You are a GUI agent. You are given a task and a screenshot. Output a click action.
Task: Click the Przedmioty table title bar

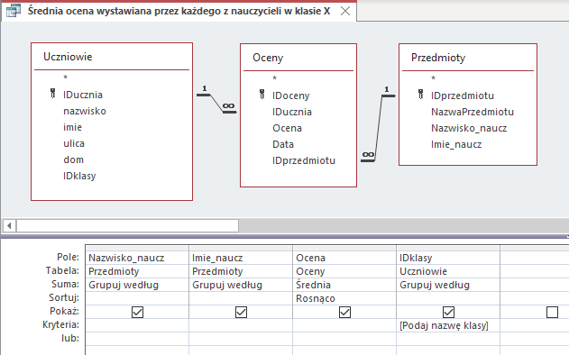tap(468, 58)
